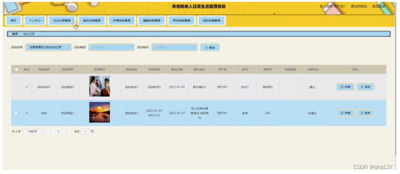This screenshot has height=174, width=400.
Task: Click the 活动名称 column header
Action: (x=44, y=70)
